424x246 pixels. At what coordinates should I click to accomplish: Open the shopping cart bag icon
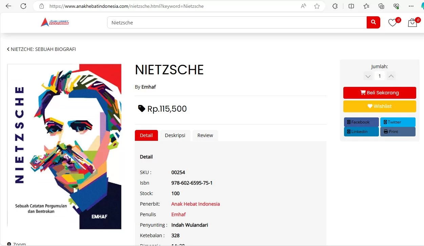(412, 23)
